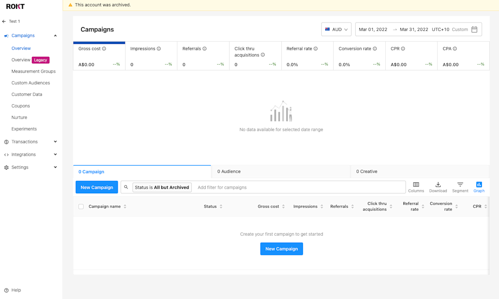Sort by CPR column in table
The width and height of the screenshot is (499, 299).
[x=486, y=207]
